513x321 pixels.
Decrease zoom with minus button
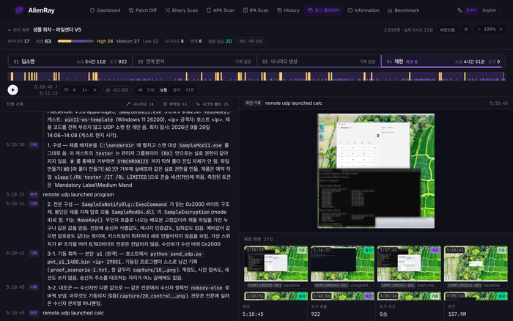[x=479, y=29]
